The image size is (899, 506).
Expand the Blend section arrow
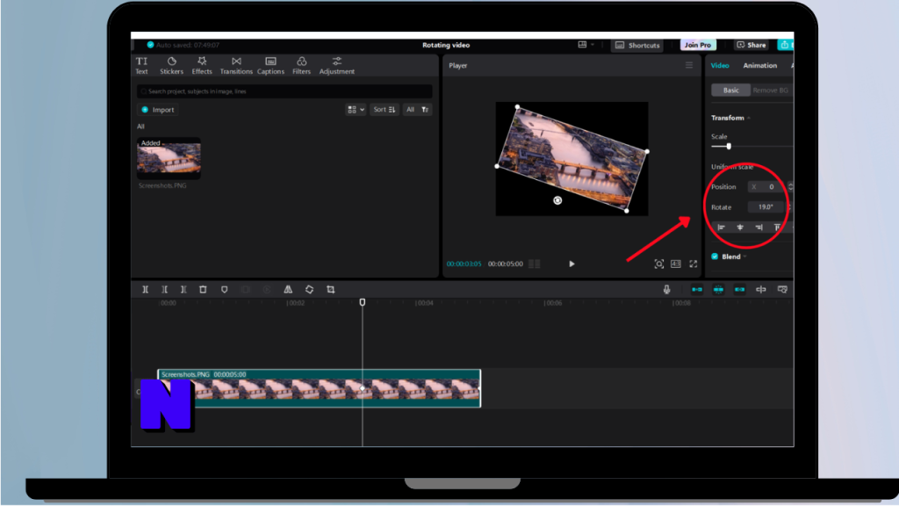point(744,257)
